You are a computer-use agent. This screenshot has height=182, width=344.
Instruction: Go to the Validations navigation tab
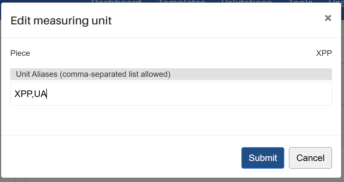click(246, 2)
